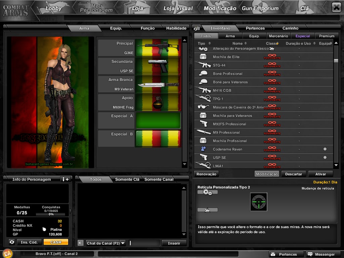Click the M69HE Frag grenade icon
The image size is (344, 258).
tap(158, 102)
